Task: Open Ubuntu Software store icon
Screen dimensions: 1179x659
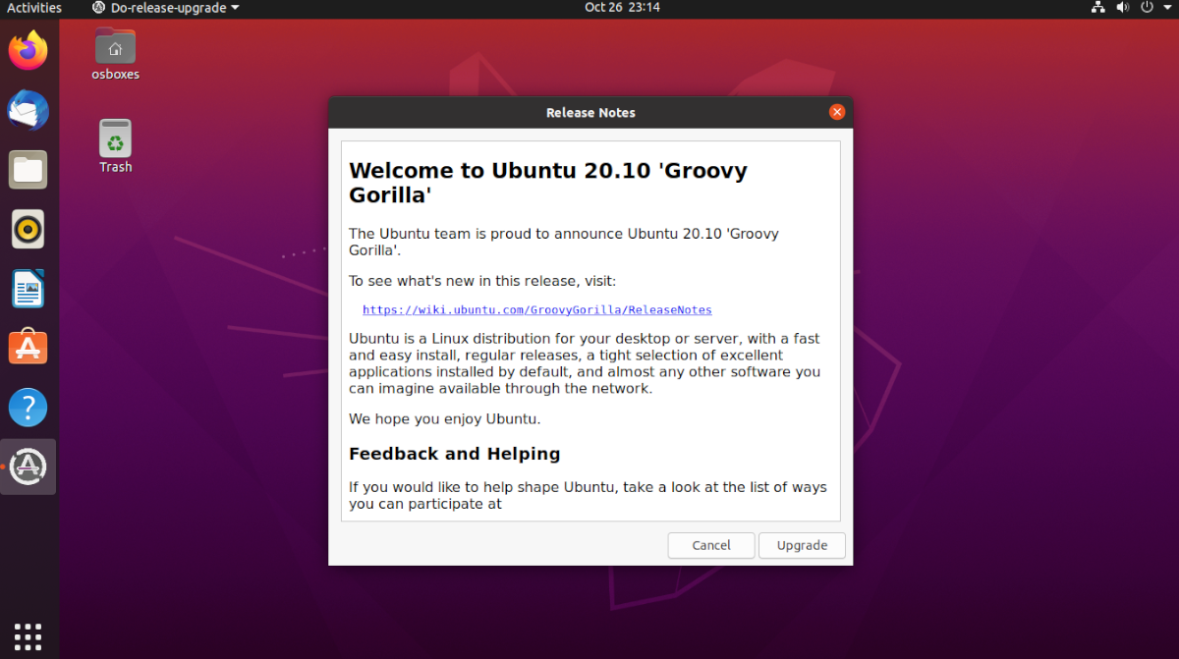Action: [x=28, y=348]
